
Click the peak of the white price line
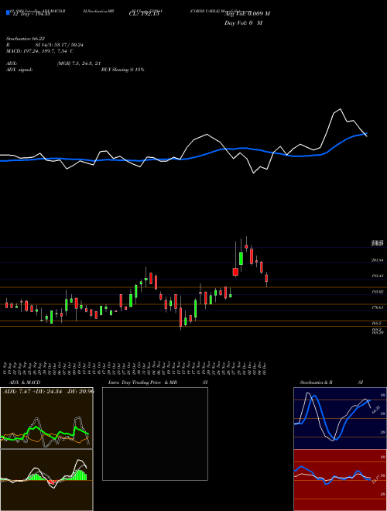click(341, 109)
